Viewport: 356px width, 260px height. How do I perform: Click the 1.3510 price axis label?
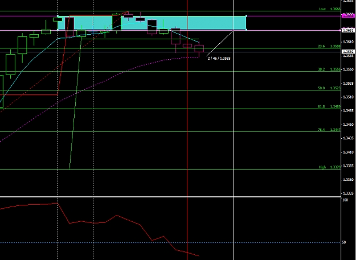[349, 97]
